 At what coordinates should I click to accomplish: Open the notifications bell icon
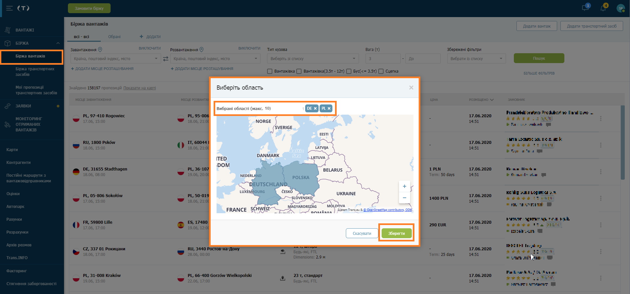point(603,8)
